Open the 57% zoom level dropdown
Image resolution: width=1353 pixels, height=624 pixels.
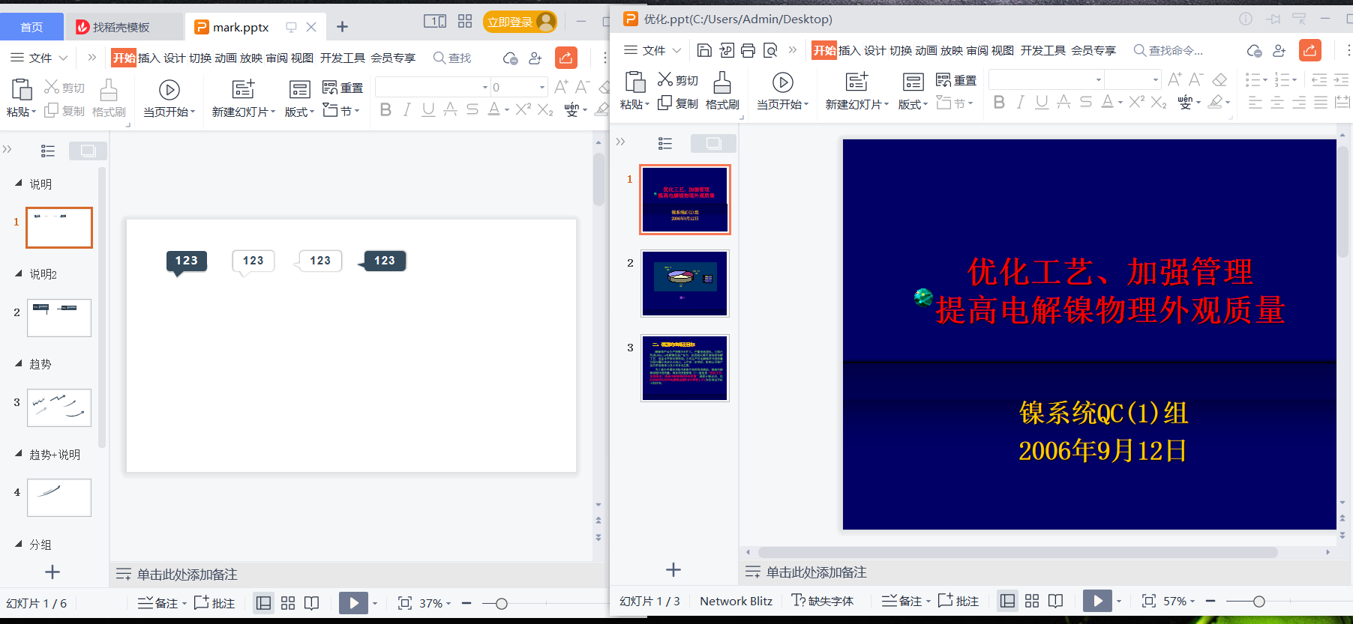[1179, 601]
